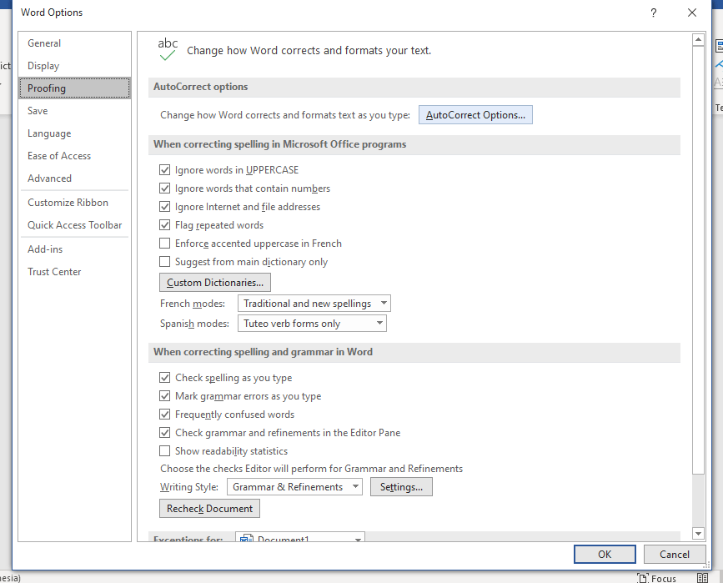Close the Word Options dialog

(x=692, y=13)
